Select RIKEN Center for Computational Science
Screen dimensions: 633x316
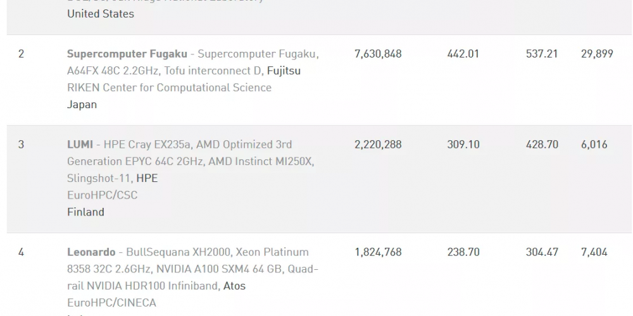click(169, 88)
